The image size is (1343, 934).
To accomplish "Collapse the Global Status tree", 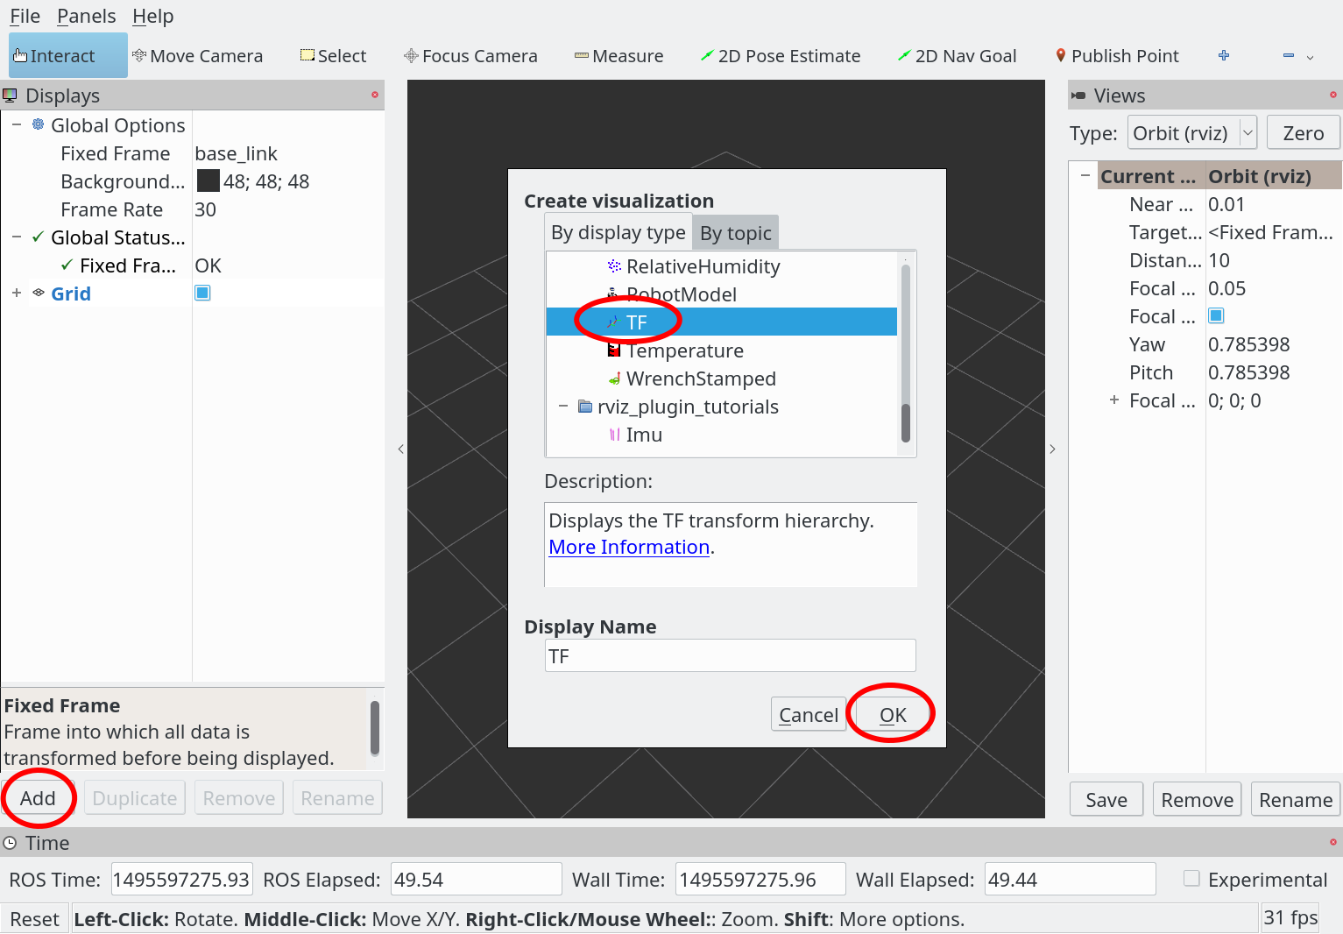I will tap(17, 237).
